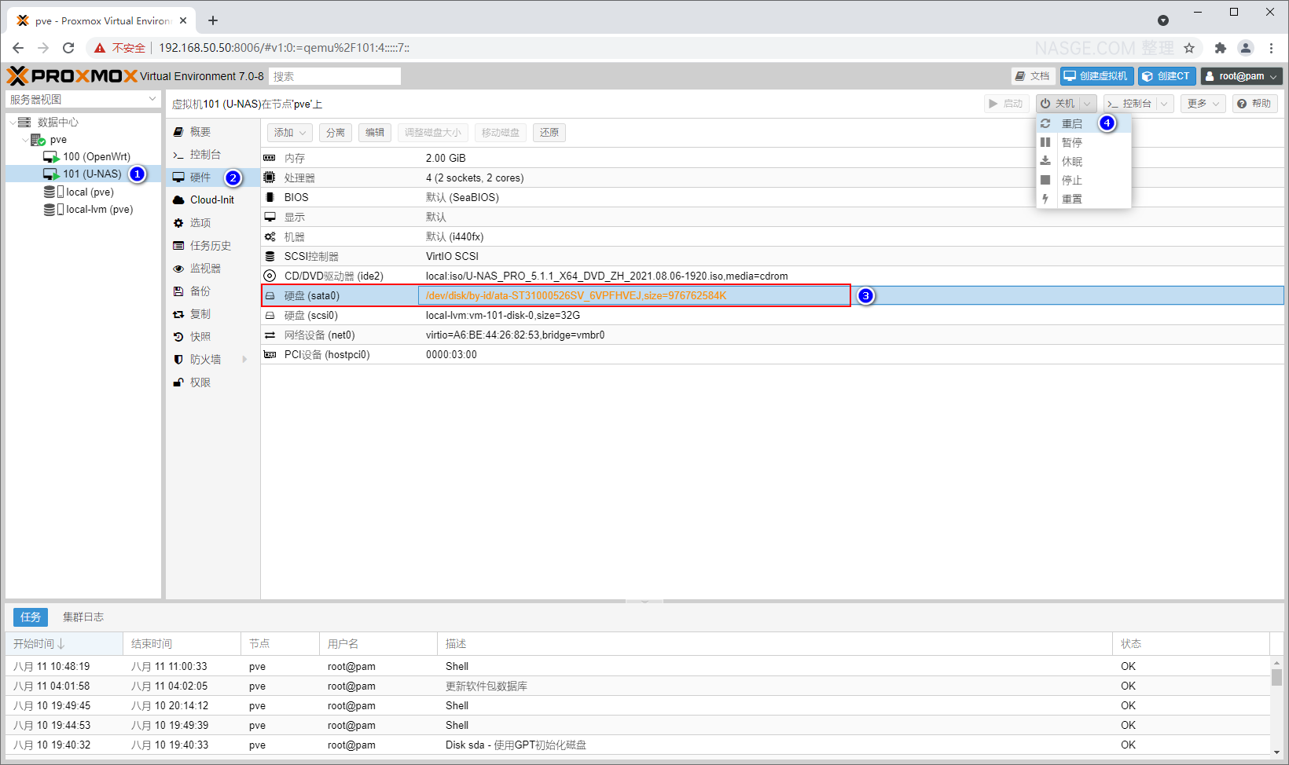The image size is (1289, 765).
Task: Open the 任务历史 task history section
Action: pos(212,246)
